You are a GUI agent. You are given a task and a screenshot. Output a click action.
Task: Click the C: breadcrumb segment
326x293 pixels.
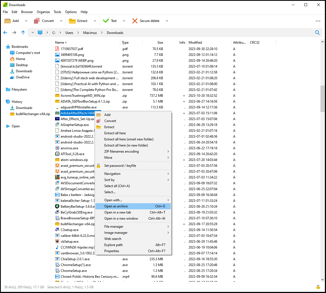tap(54, 33)
